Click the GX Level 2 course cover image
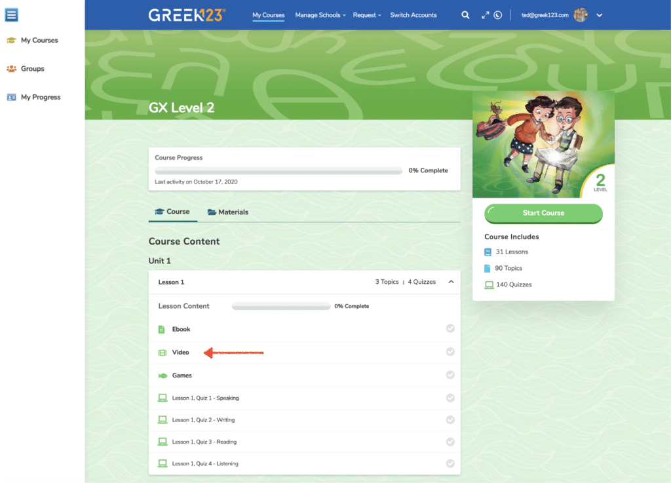The image size is (671, 483). click(x=543, y=144)
